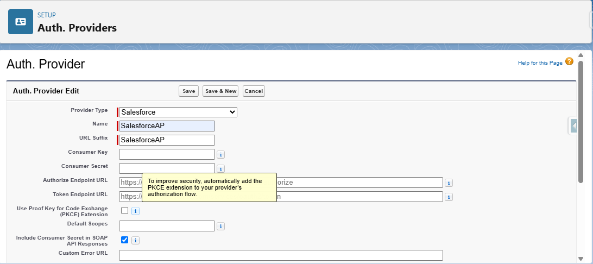Focus the Token Endpoint URL field

281,197
